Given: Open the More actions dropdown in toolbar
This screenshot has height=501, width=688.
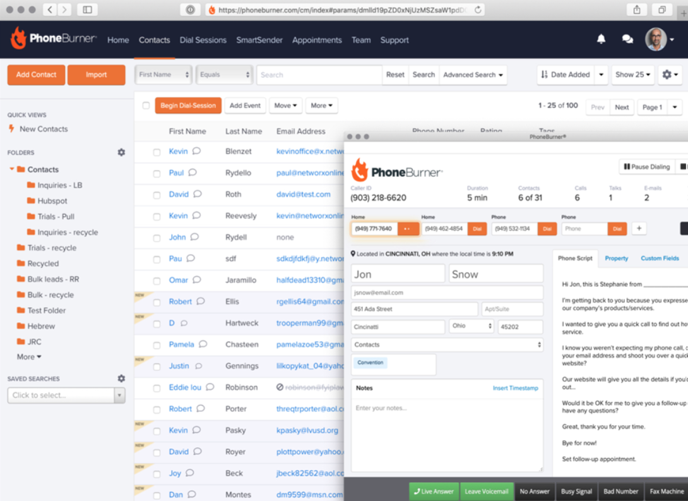Looking at the screenshot, I should coord(321,106).
